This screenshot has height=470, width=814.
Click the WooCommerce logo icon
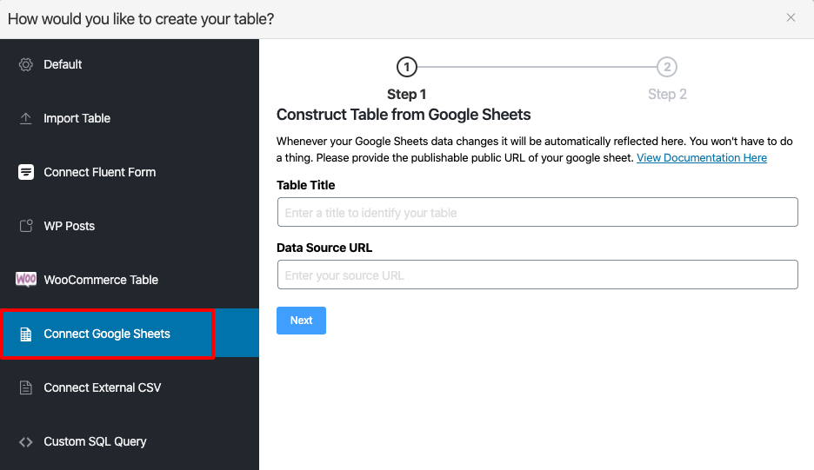(26, 280)
